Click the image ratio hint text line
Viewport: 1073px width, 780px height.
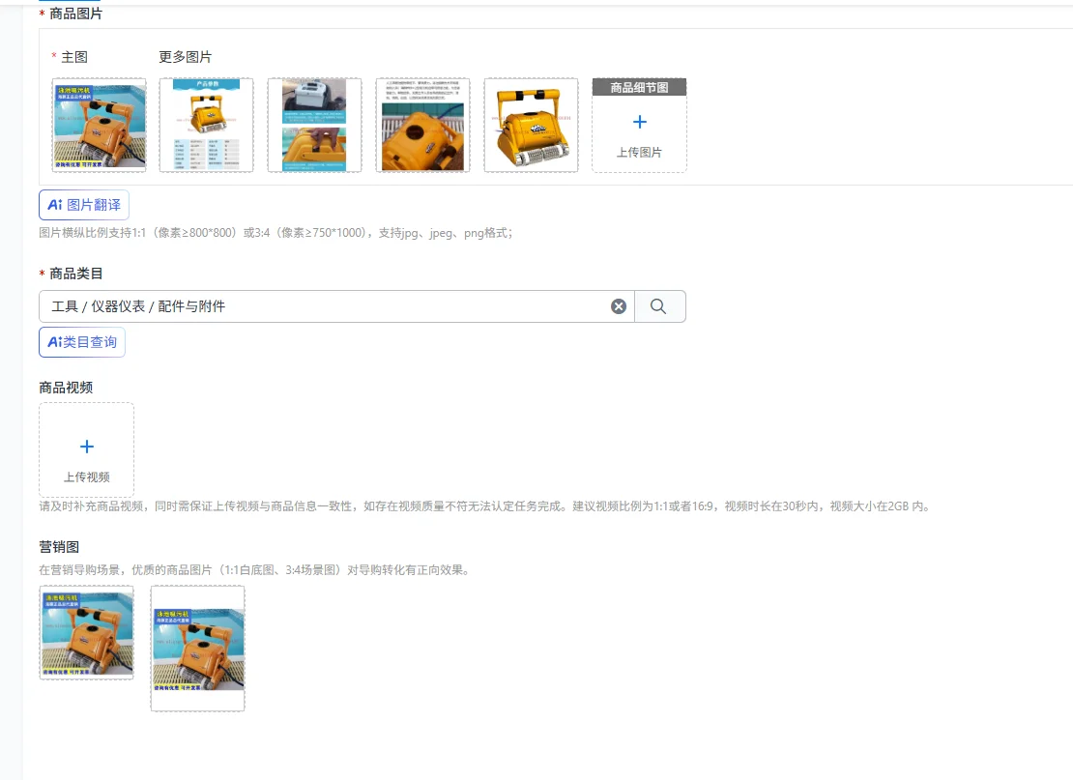[275, 233]
